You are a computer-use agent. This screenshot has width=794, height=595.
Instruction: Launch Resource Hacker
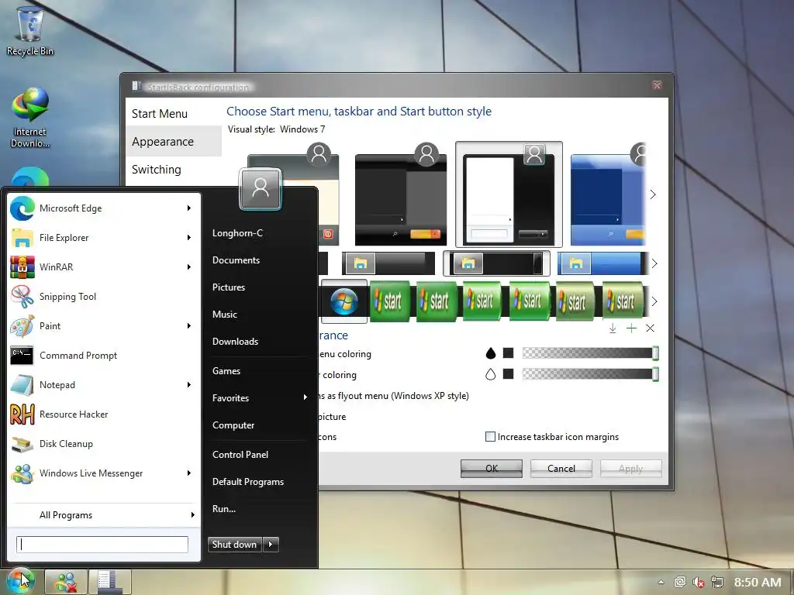(x=105, y=414)
